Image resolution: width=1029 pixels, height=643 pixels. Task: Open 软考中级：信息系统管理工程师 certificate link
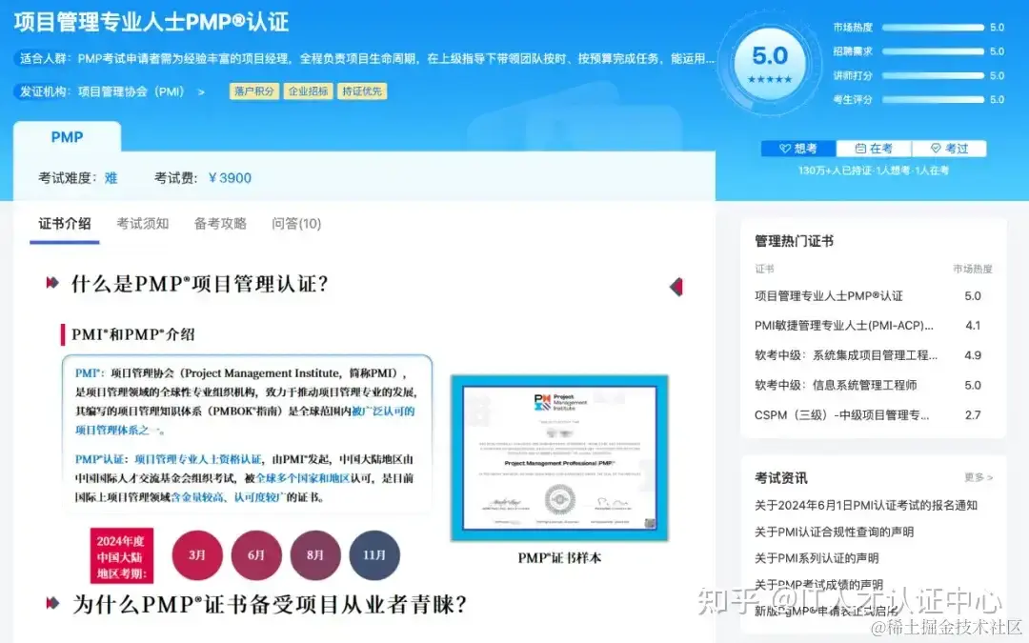836,385
